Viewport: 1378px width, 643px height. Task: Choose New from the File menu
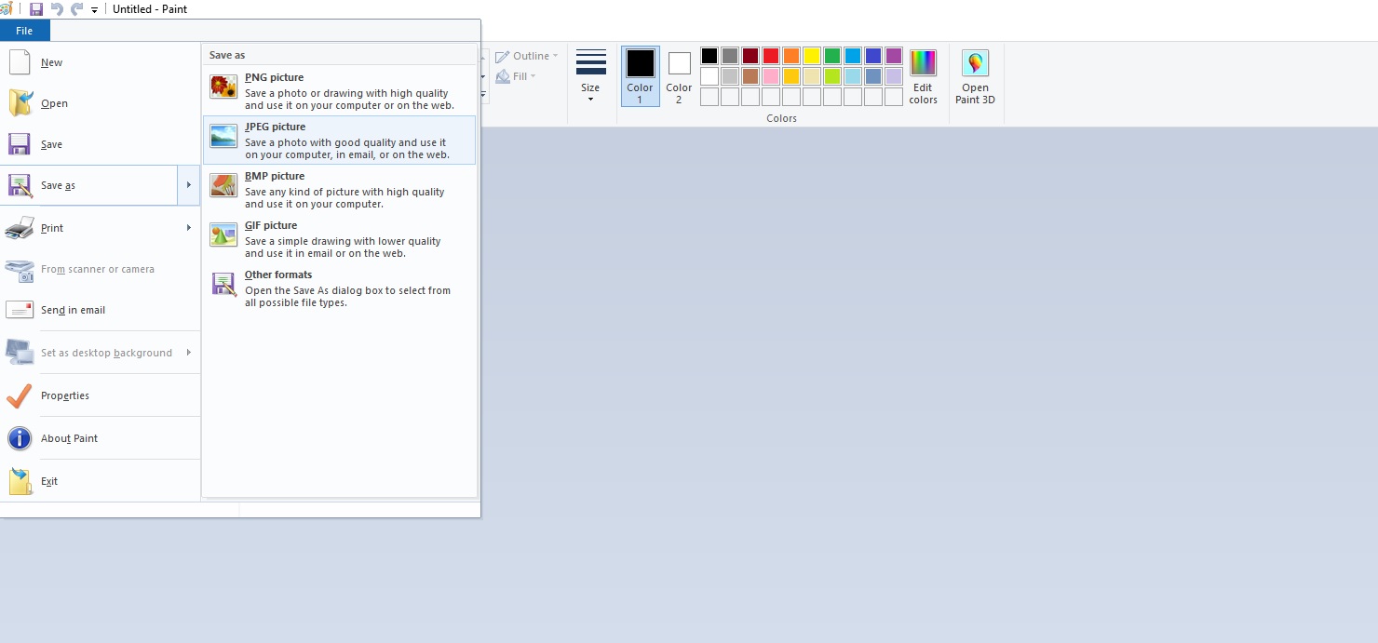101,62
